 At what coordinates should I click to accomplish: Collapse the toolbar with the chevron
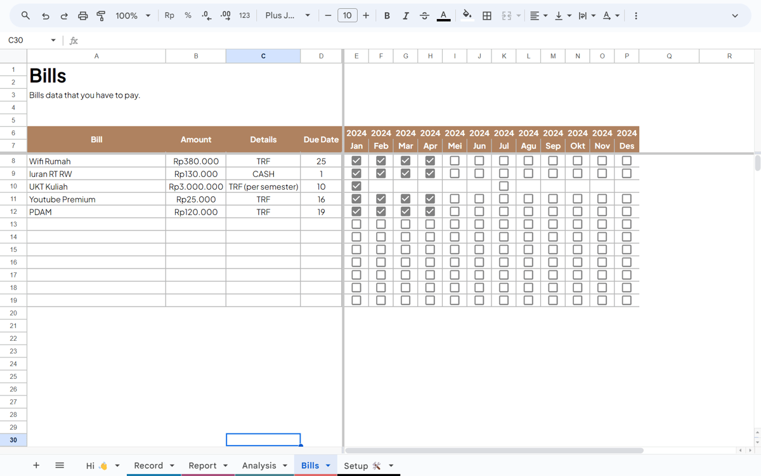(x=735, y=15)
